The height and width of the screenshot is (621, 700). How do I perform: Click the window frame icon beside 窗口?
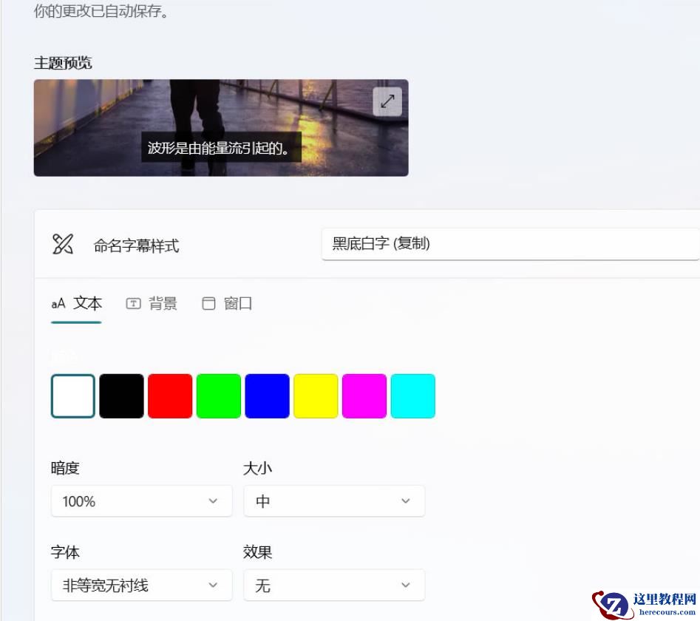click(x=208, y=302)
